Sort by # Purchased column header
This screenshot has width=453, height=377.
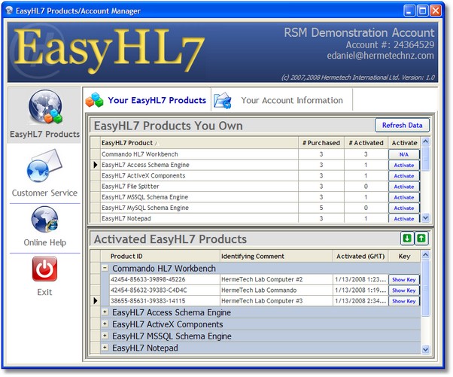tap(321, 143)
